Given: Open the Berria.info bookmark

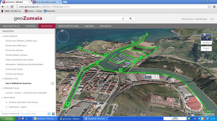Looking at the screenshot, I should pos(49,11).
